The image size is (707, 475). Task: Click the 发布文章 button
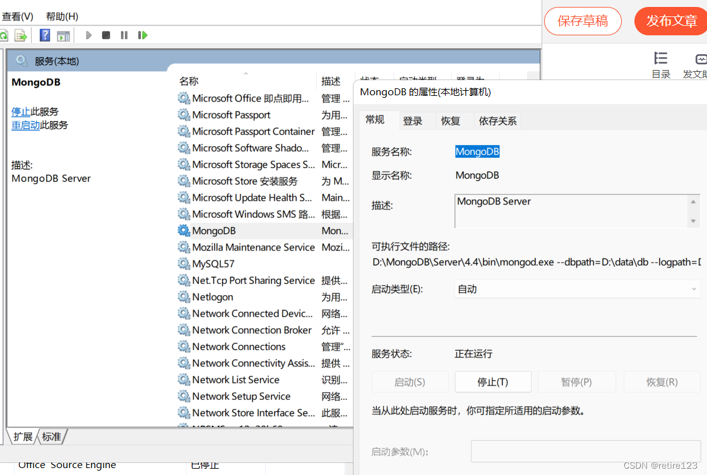(x=671, y=21)
